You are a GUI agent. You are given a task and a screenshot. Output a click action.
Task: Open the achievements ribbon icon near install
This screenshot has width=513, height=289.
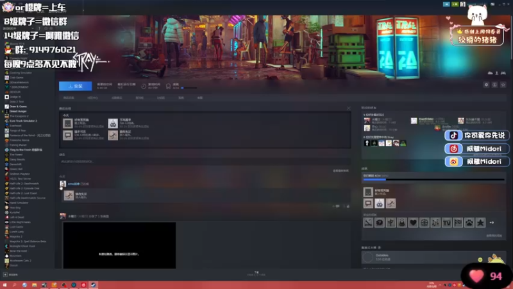[168, 86]
